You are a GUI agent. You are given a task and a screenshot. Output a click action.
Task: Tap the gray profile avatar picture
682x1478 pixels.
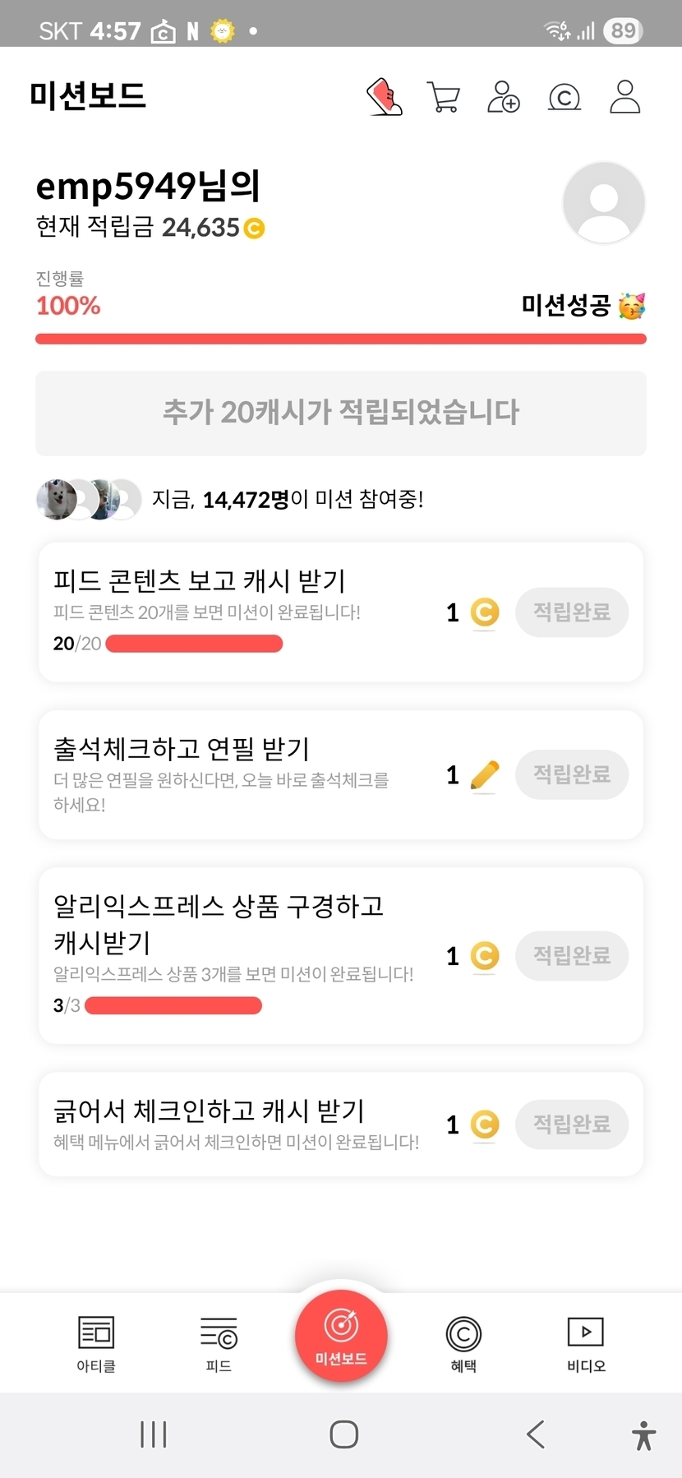click(x=603, y=202)
